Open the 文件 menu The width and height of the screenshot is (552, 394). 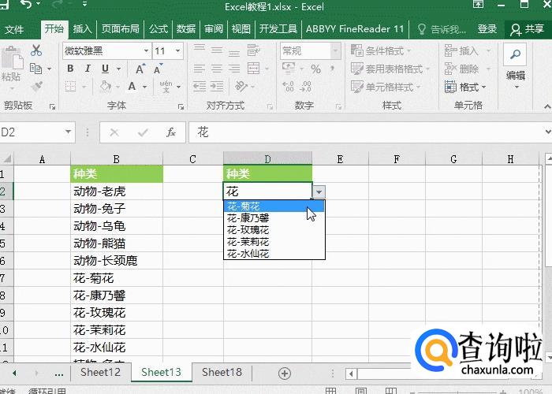(14, 29)
